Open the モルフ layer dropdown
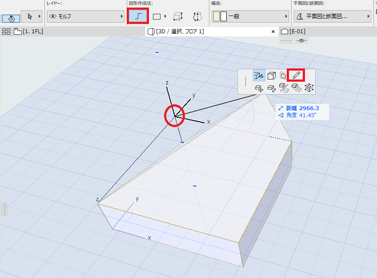This screenshot has height=278, width=377. tap(85, 16)
